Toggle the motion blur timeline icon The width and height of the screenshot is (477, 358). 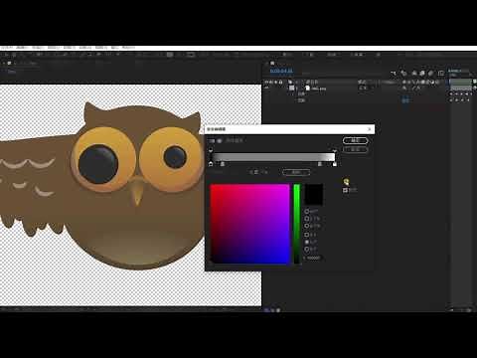[430, 73]
